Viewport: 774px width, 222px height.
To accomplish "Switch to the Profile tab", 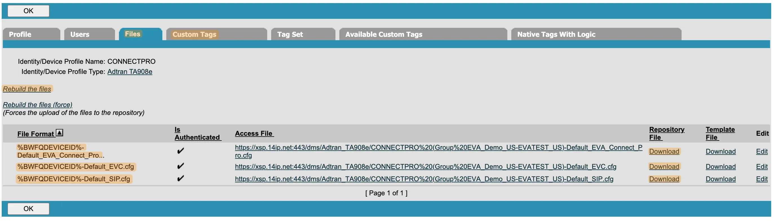I will click(x=31, y=34).
